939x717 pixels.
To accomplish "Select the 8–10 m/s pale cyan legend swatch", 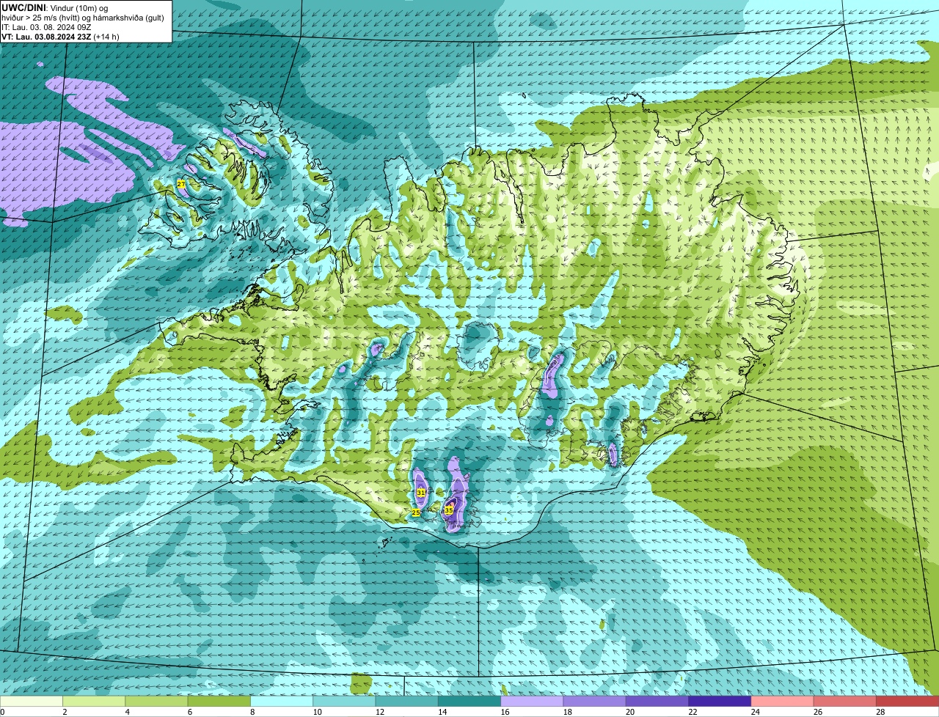I will 282,702.
